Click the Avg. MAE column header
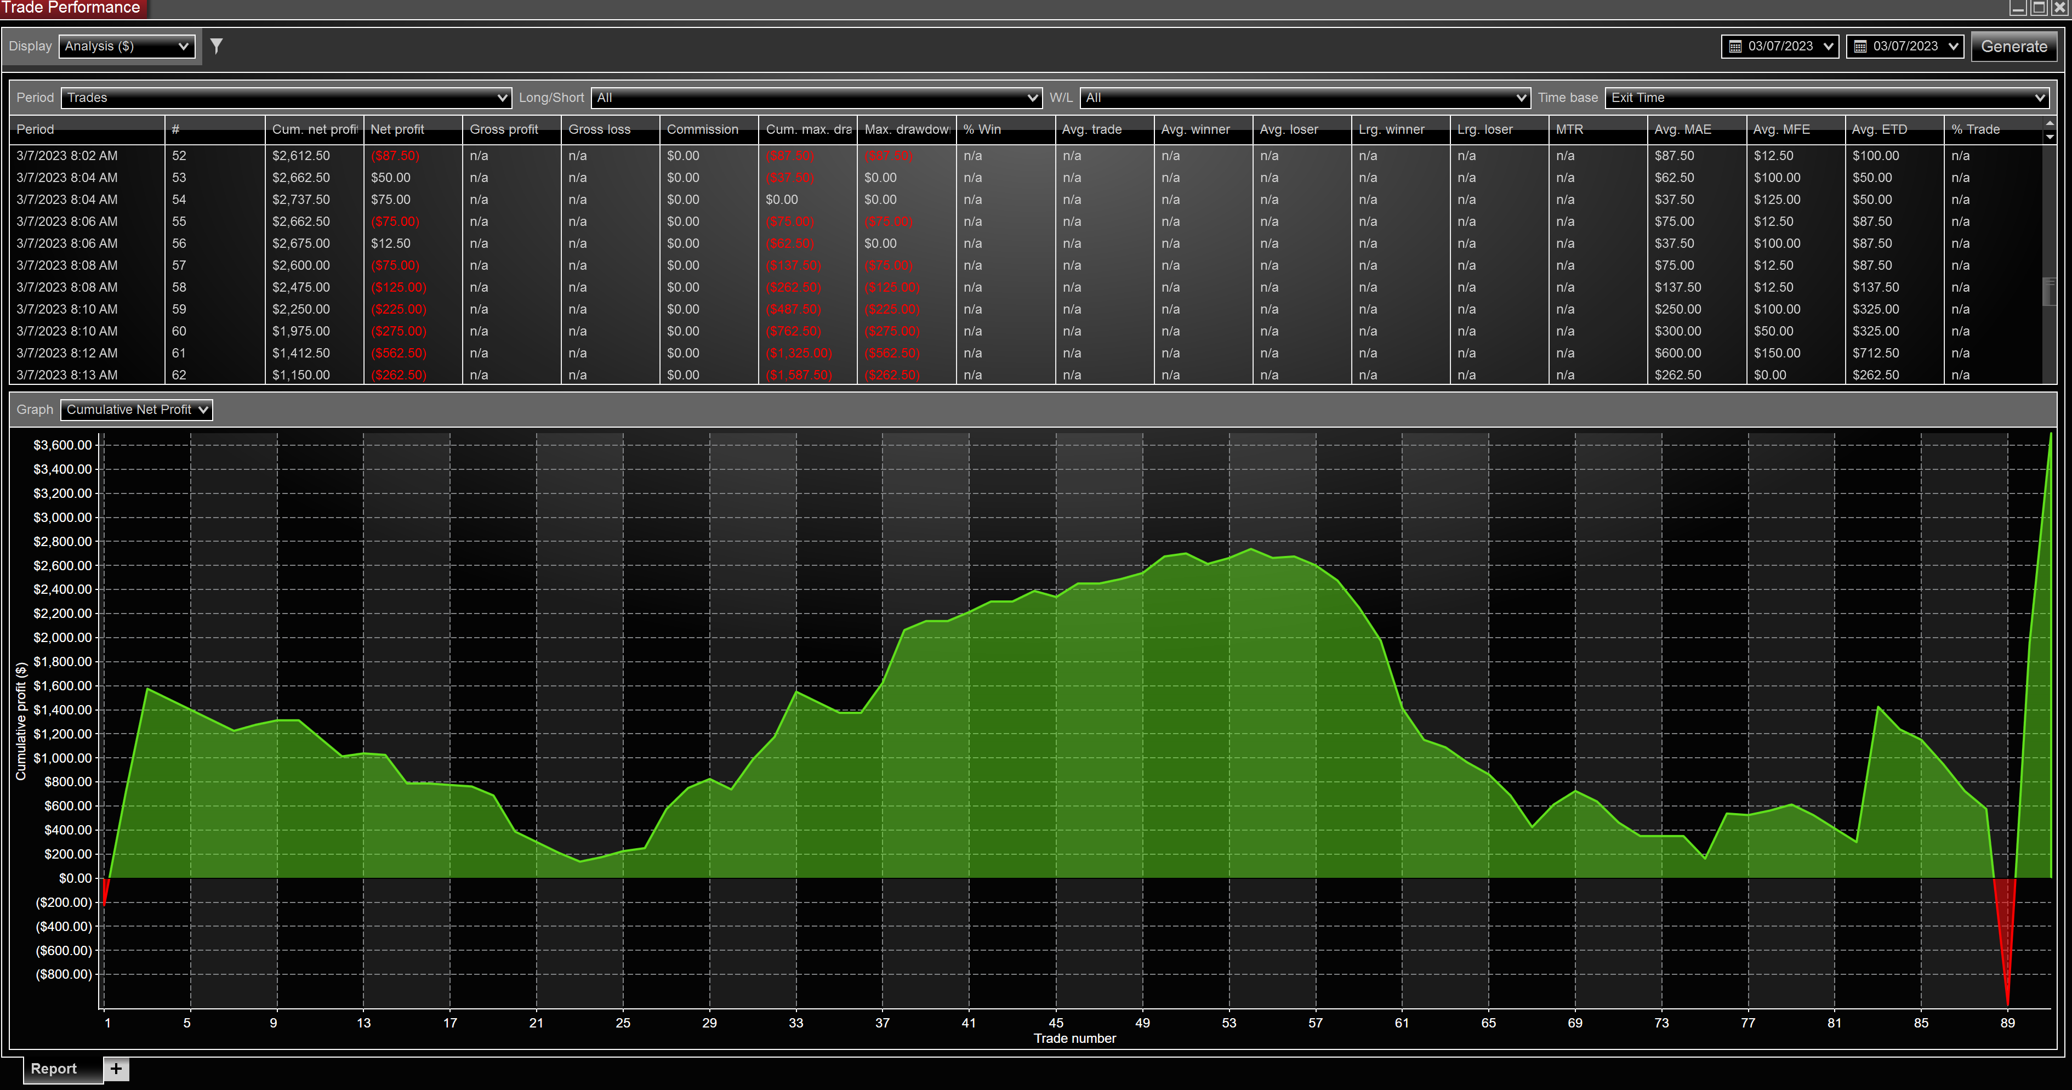This screenshot has height=1090, width=2072. [x=1697, y=129]
